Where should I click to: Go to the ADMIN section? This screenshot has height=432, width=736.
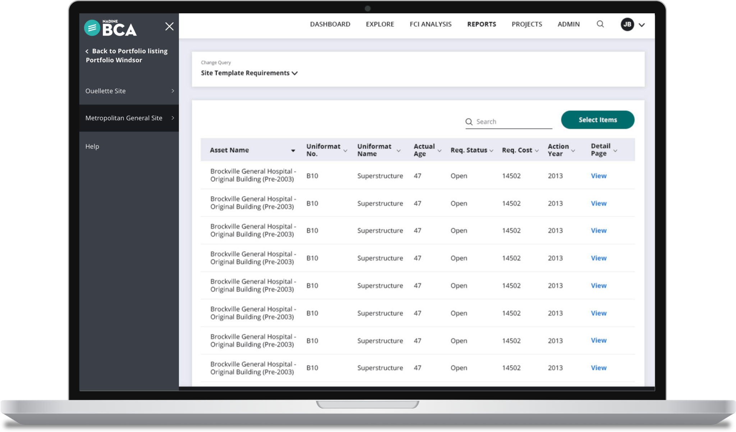(x=569, y=24)
